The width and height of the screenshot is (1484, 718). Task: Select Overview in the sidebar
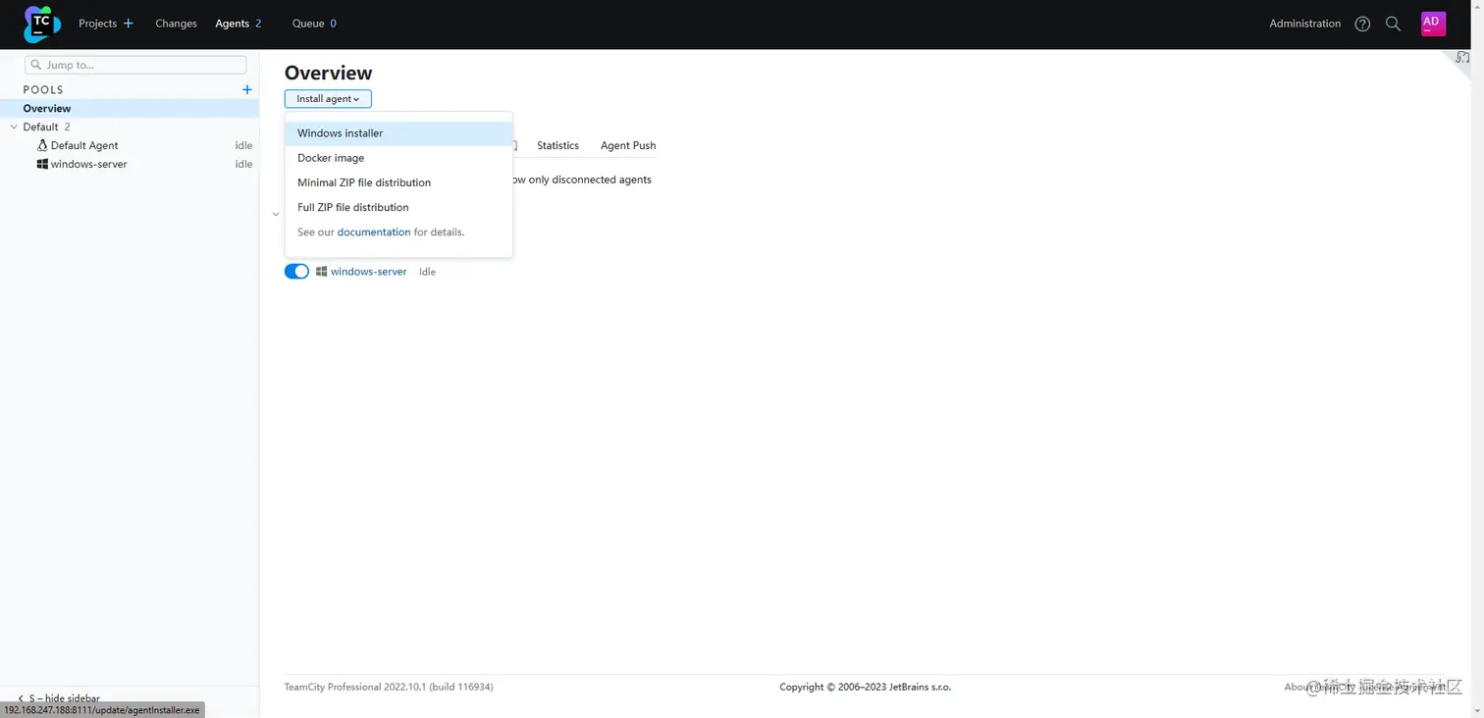[130, 108]
